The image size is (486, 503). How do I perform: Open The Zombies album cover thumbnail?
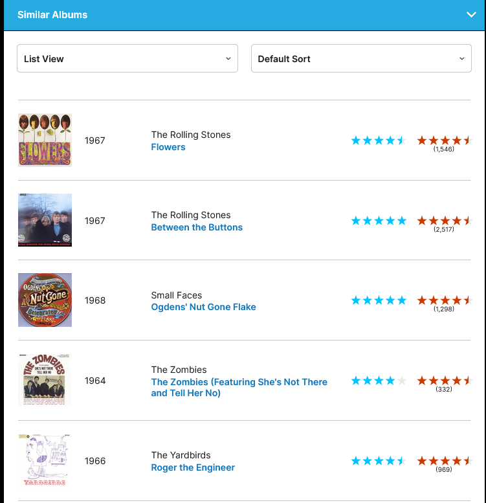tap(45, 381)
